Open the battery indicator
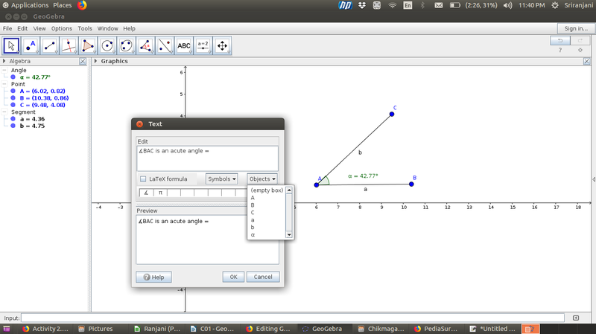This screenshot has height=334, width=596. [x=455, y=5]
